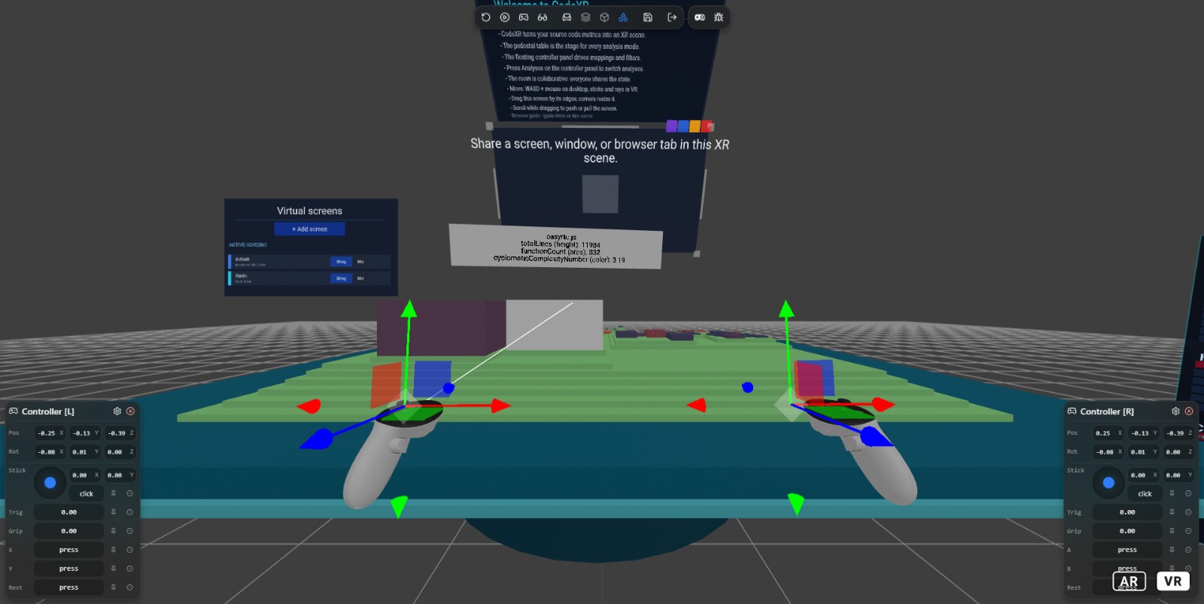Viewport: 1204px width, 604px height.
Task: Click circle-dot icon beside left Grip
Action: [x=129, y=531]
